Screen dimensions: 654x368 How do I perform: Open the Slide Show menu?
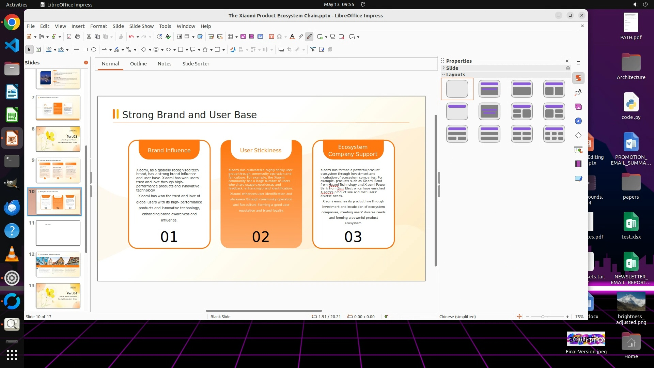tap(141, 26)
